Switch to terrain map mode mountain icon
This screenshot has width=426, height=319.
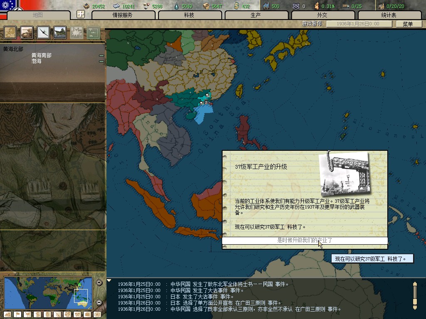pos(7,314)
